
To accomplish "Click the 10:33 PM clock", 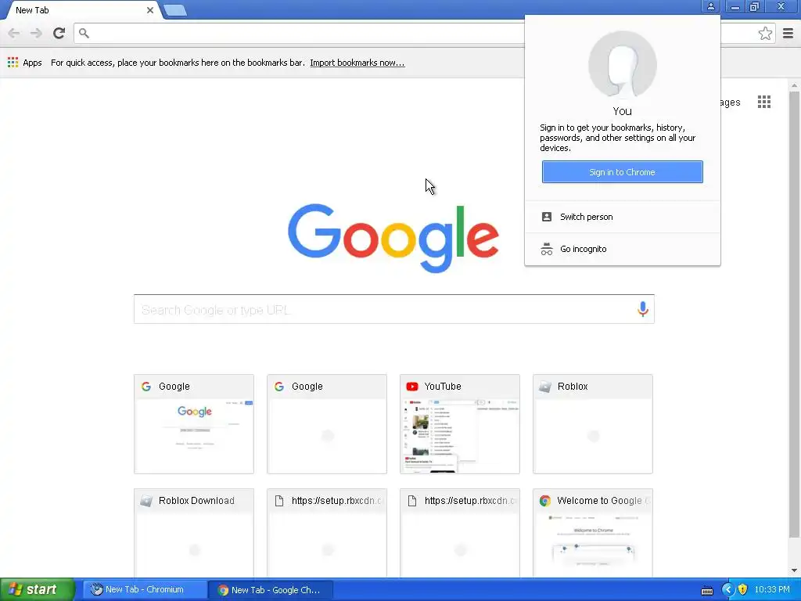I will click(x=772, y=590).
